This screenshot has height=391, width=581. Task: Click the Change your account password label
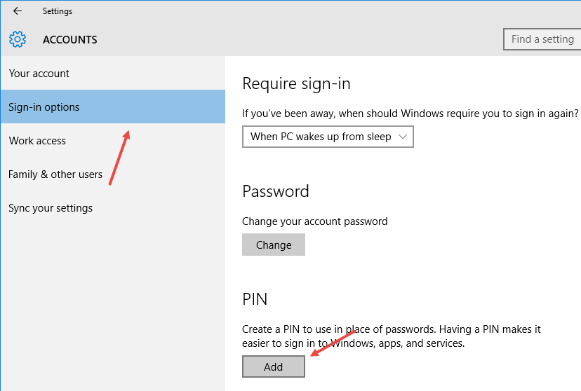click(314, 221)
